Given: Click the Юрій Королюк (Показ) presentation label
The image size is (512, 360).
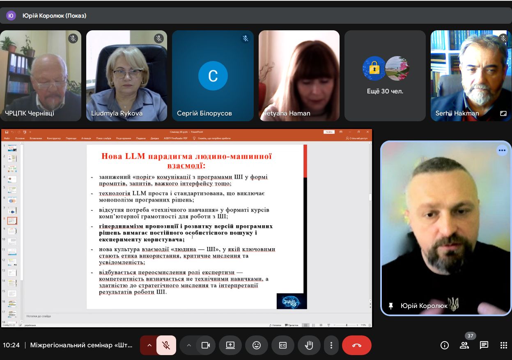Looking at the screenshot, I should pyautogui.click(x=54, y=16).
